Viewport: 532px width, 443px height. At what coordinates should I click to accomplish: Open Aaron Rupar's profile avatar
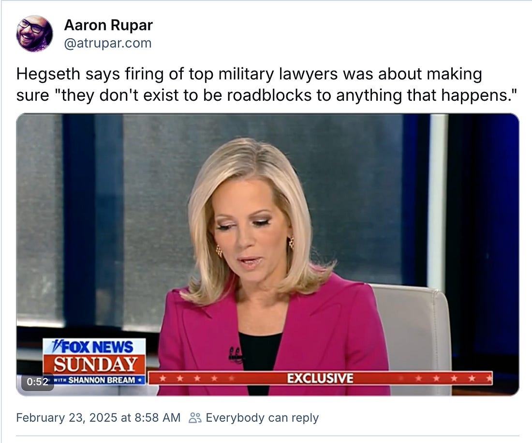(x=35, y=33)
